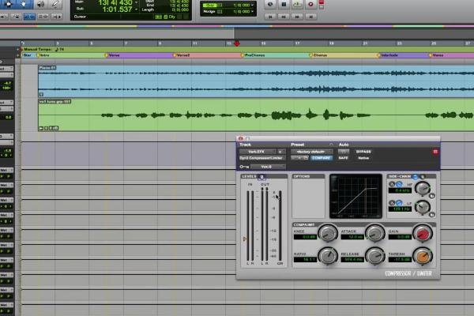Select the first HF filter type icon
This screenshot has width=474, height=316.
392,184
